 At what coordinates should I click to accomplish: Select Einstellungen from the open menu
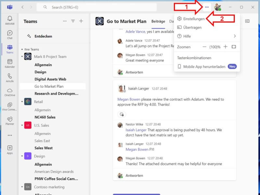coord(194,19)
